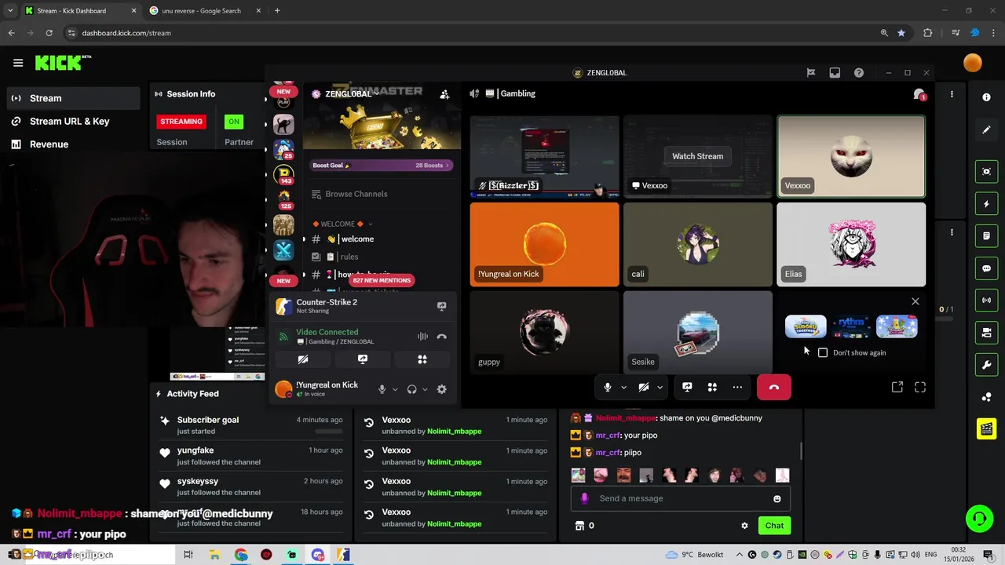Image resolution: width=1005 pixels, height=565 pixels.
Task: Open Discord user settings gear
Action: pos(441,389)
